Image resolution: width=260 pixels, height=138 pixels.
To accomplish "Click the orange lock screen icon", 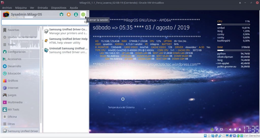I will [69, 14].
